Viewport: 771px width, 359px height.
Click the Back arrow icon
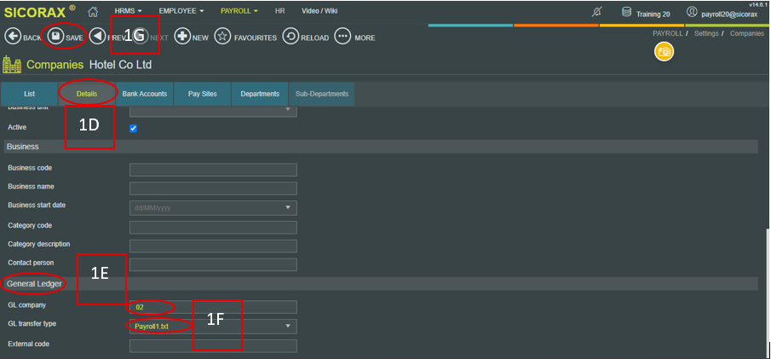13,37
